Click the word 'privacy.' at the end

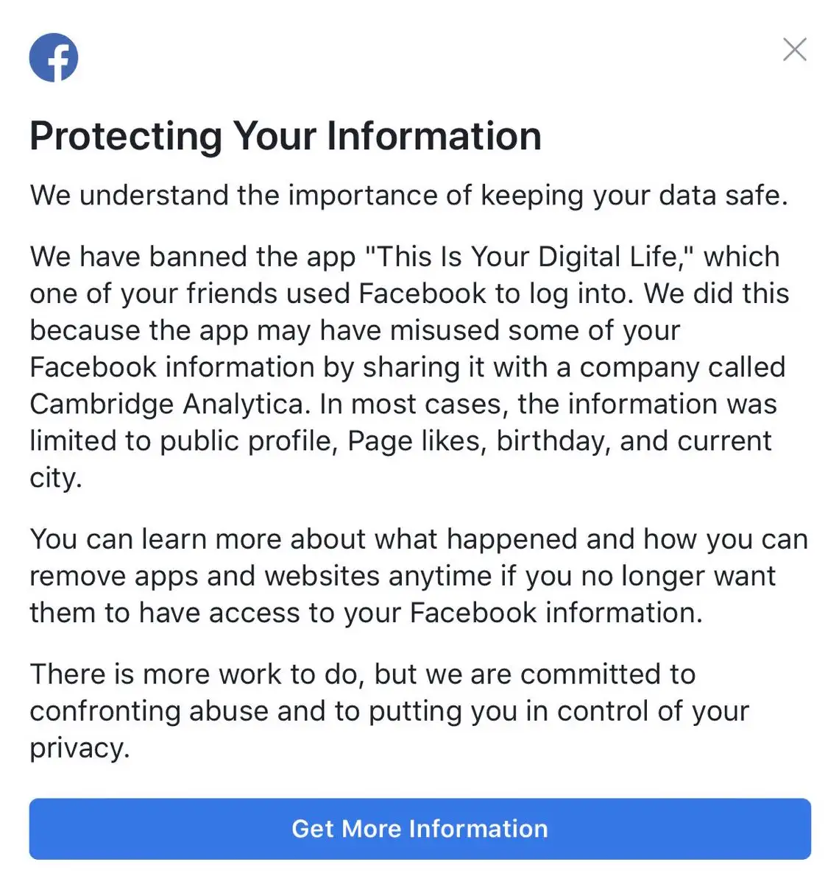(79, 748)
